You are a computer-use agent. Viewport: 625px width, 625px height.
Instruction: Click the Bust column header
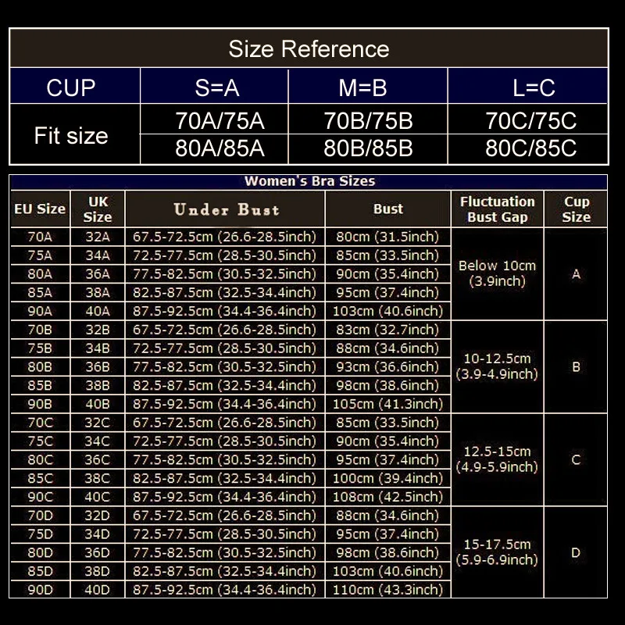[x=387, y=209]
